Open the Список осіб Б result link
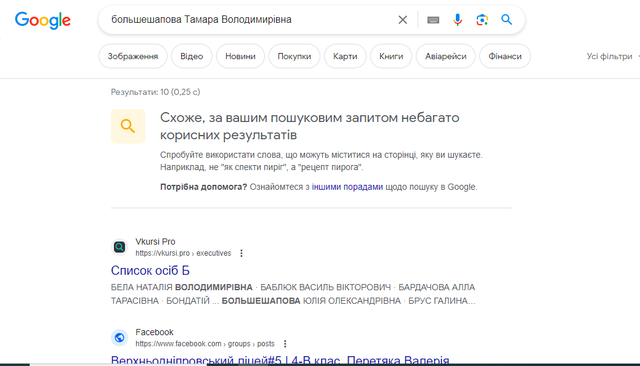The image size is (640, 366). pos(150,270)
